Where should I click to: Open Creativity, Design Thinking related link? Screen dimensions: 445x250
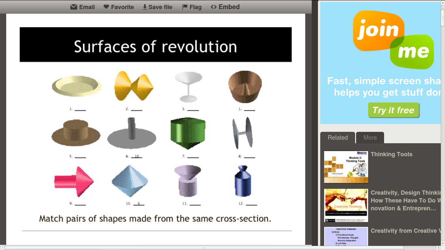pos(406,201)
